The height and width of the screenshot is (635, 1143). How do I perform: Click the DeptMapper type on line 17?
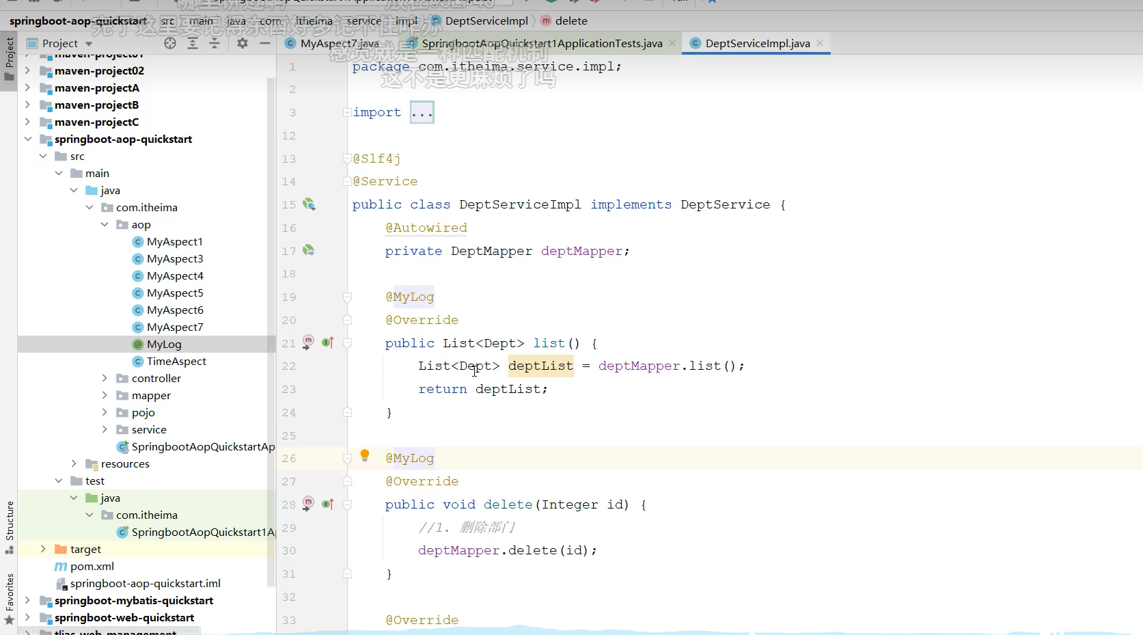tap(491, 251)
